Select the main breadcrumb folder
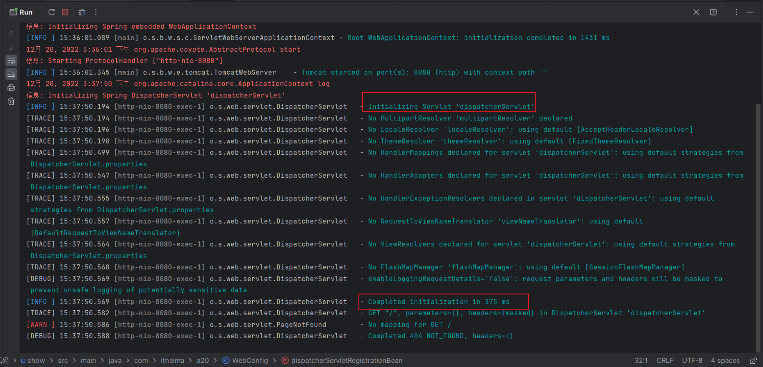763x367 pixels. point(88,360)
